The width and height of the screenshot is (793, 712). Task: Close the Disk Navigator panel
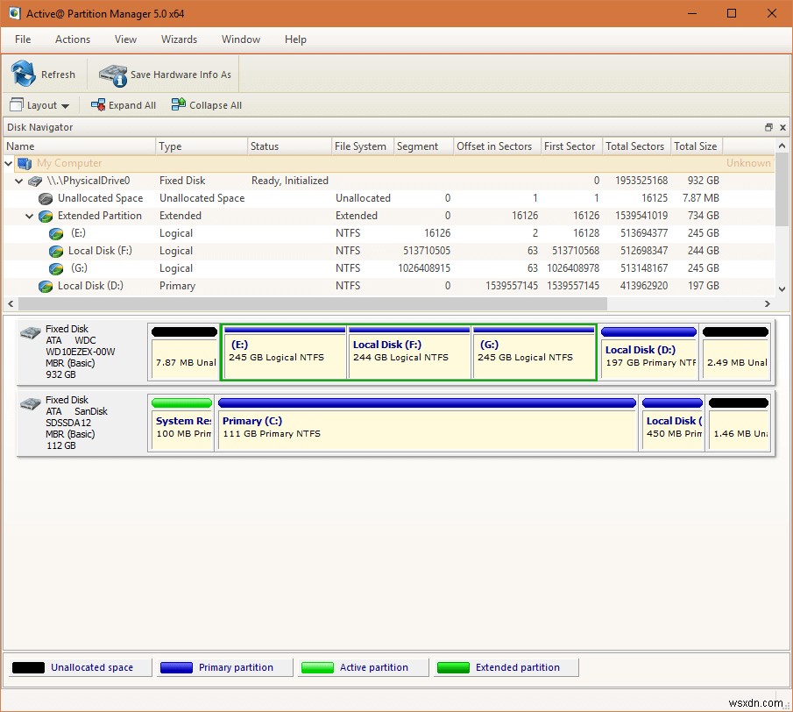coord(782,127)
